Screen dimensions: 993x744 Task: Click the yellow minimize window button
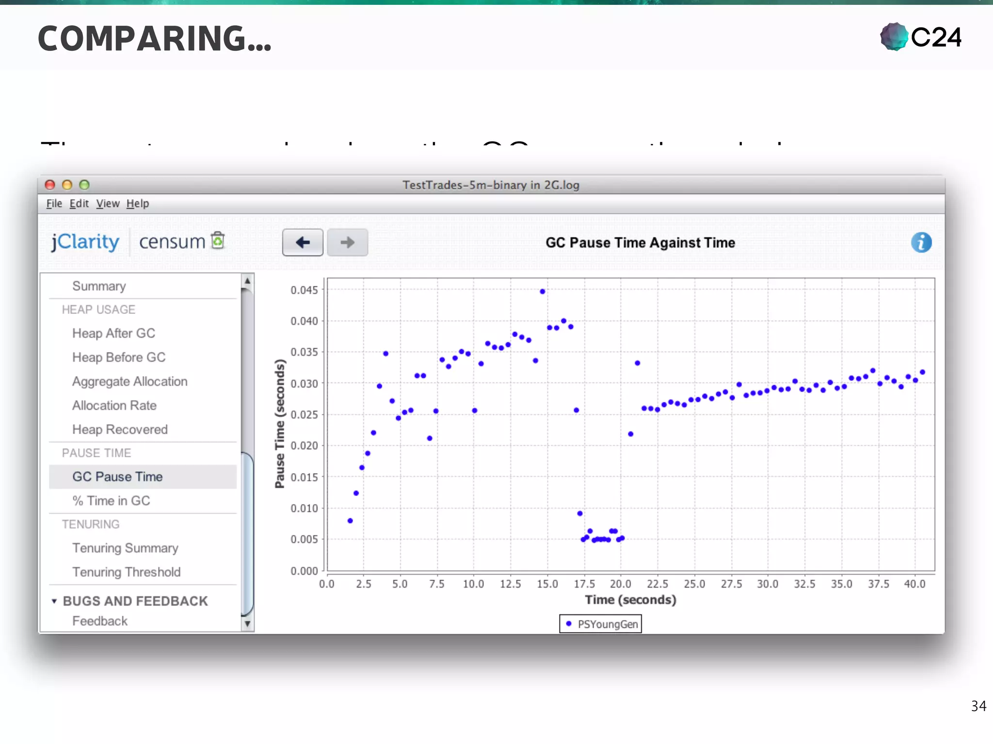(67, 185)
